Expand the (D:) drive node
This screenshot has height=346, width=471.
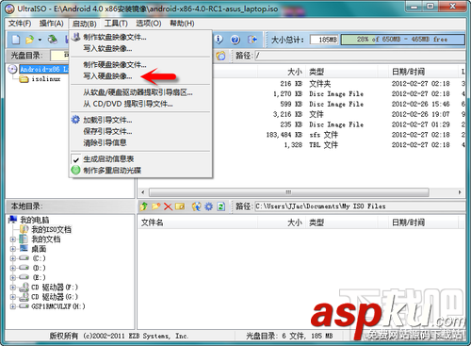point(13,268)
